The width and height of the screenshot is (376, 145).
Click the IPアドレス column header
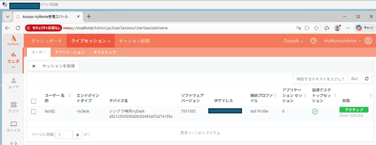[x=224, y=101]
